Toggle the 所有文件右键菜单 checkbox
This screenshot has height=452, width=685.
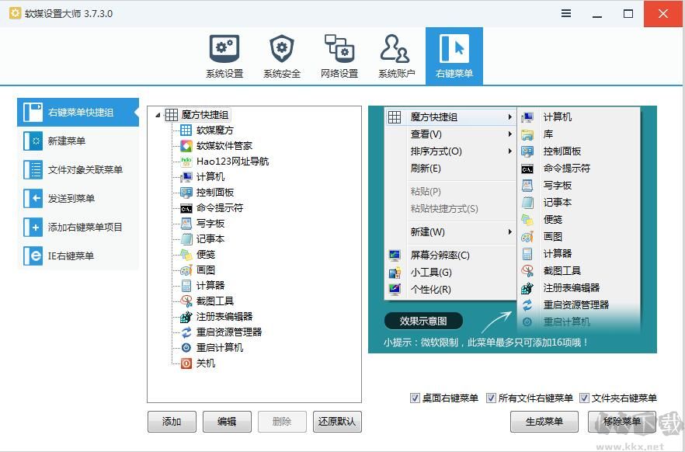tap(491, 398)
